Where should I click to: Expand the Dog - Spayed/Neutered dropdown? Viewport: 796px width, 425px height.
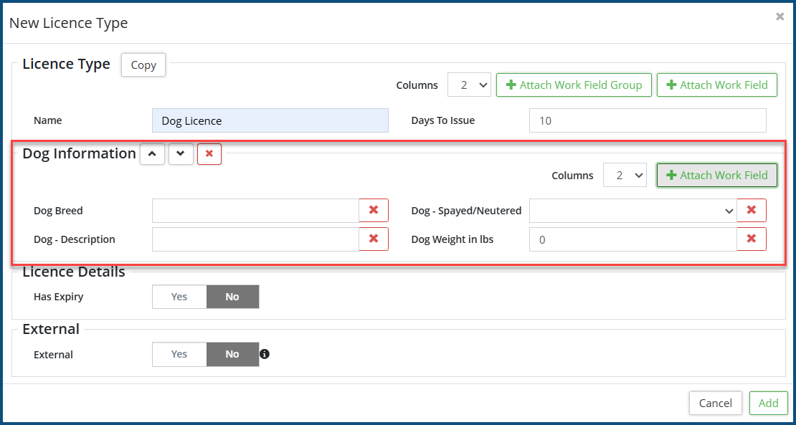[632, 211]
